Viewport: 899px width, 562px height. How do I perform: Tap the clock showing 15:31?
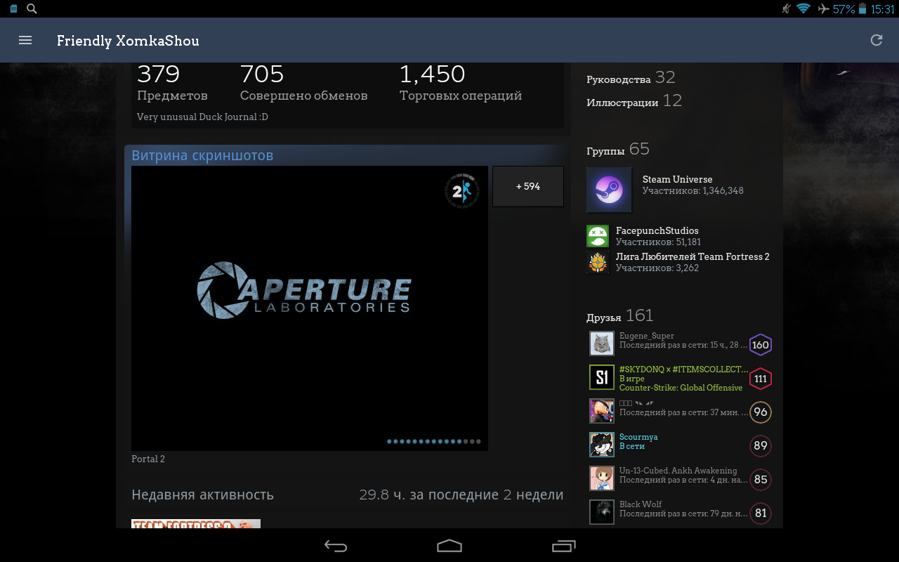pyautogui.click(x=882, y=9)
